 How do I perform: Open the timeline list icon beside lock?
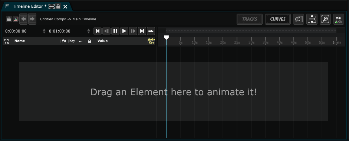[15, 19]
